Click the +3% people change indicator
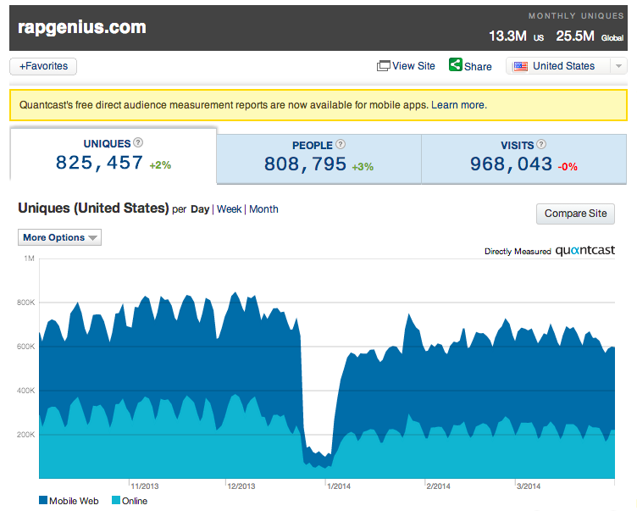This screenshot has width=637, height=511. click(x=363, y=167)
